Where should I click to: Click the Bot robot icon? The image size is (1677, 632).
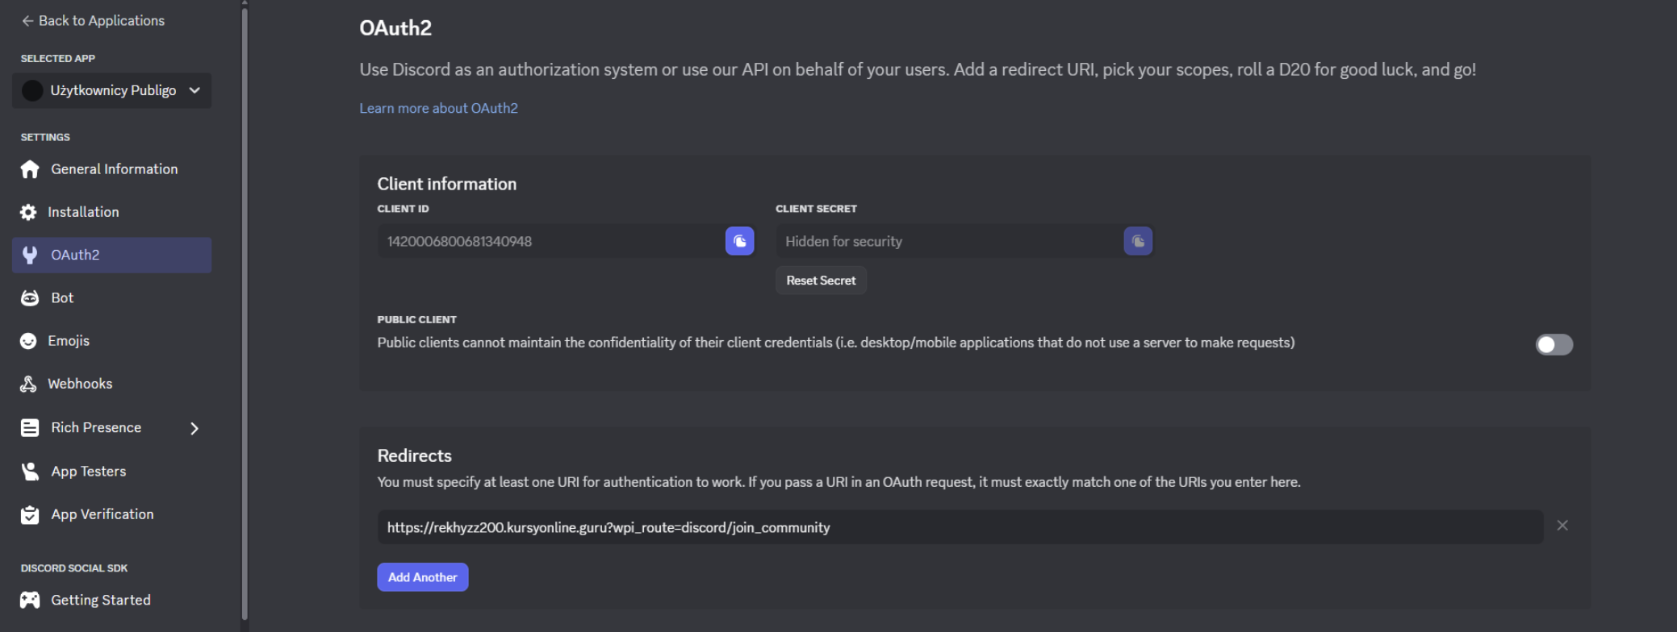point(30,298)
